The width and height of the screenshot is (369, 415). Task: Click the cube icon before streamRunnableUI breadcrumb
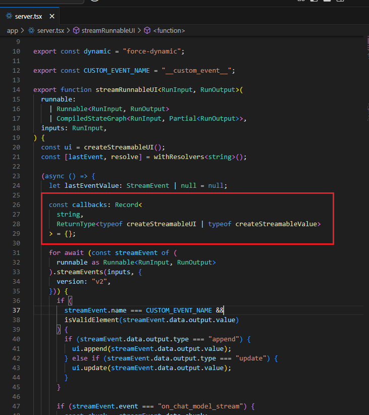click(76, 31)
